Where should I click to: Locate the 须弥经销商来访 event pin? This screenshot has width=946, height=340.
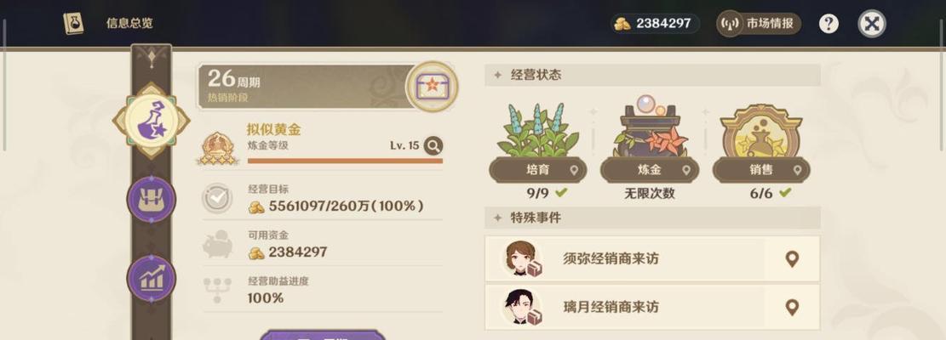pos(792,259)
